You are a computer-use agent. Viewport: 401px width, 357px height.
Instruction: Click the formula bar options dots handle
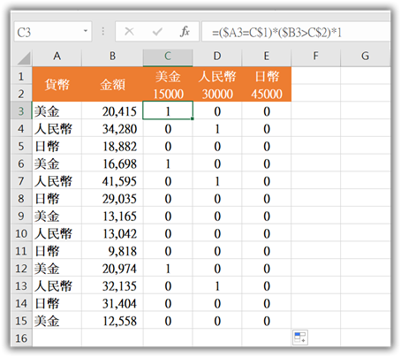tap(103, 31)
